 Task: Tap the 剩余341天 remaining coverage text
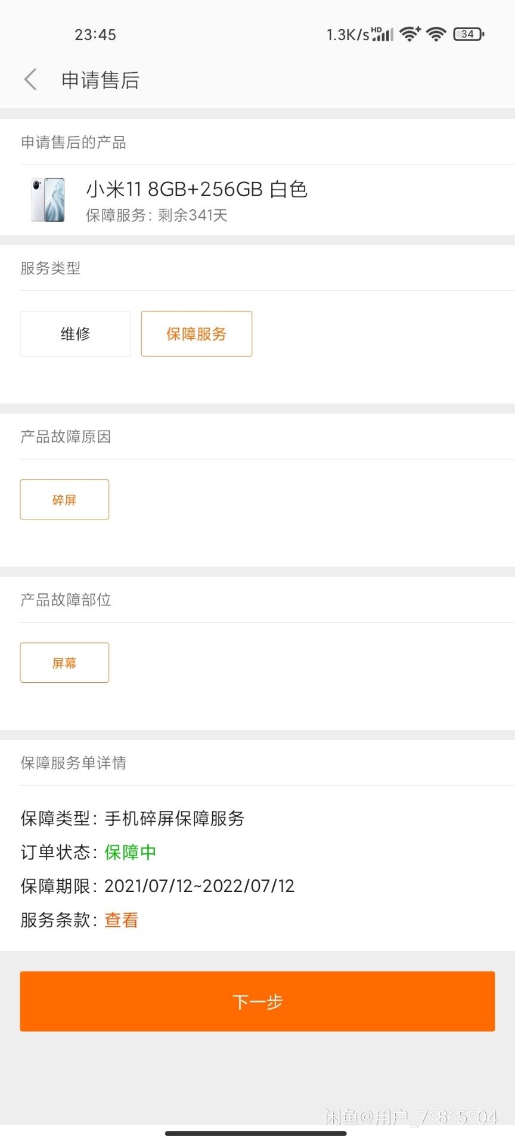[x=193, y=215]
